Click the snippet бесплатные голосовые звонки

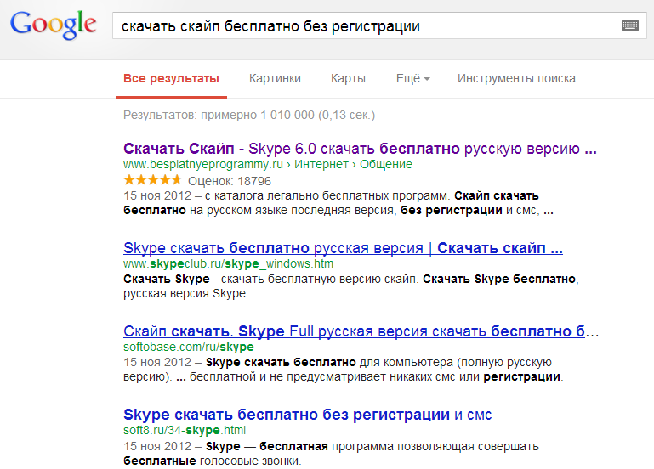(x=212, y=461)
